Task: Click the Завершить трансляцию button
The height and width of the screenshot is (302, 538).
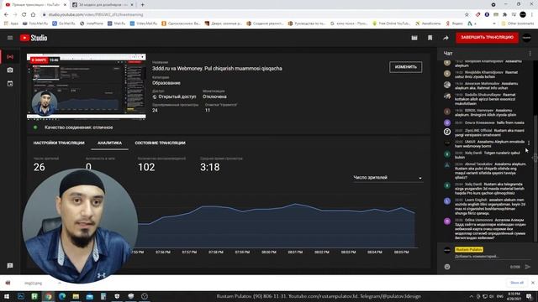Action: 487,37
